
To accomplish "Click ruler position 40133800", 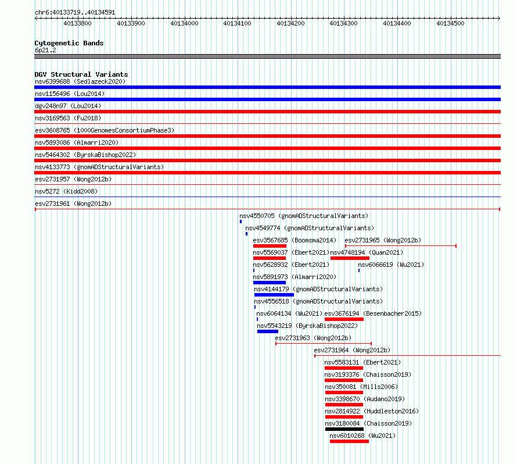I will (77, 23).
